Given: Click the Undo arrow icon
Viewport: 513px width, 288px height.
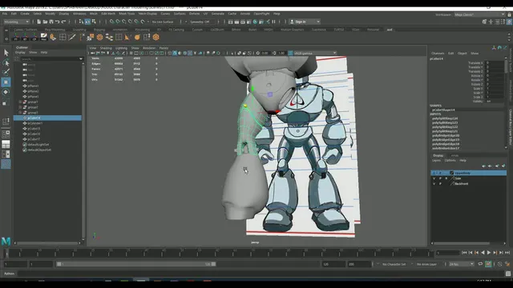Looking at the screenshot, I should point(58,22).
